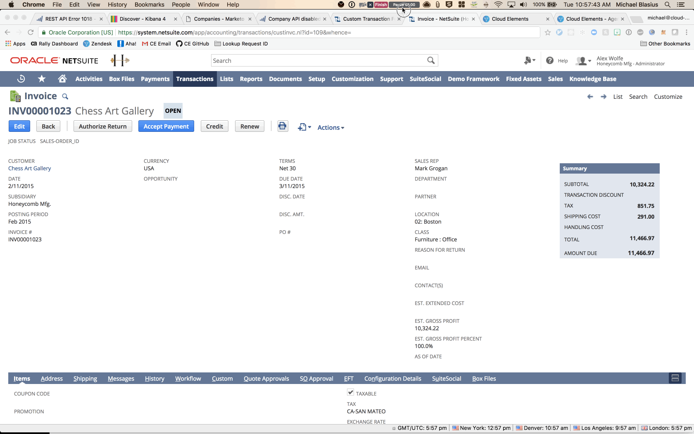Open the Apps bookmarks shortcut

pyautogui.click(x=15, y=44)
